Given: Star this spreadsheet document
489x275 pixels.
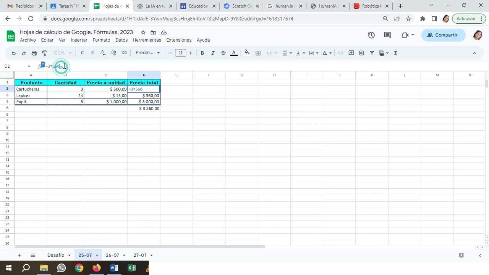Looking at the screenshot, I should pyautogui.click(x=143, y=32).
